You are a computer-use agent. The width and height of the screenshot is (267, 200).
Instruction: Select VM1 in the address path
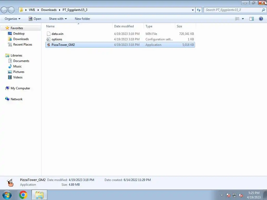click(32, 10)
